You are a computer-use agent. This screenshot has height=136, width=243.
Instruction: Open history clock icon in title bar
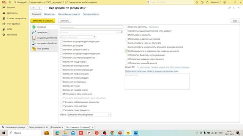click(202, 2)
